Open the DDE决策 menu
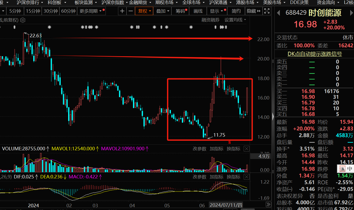 (299, 3)
